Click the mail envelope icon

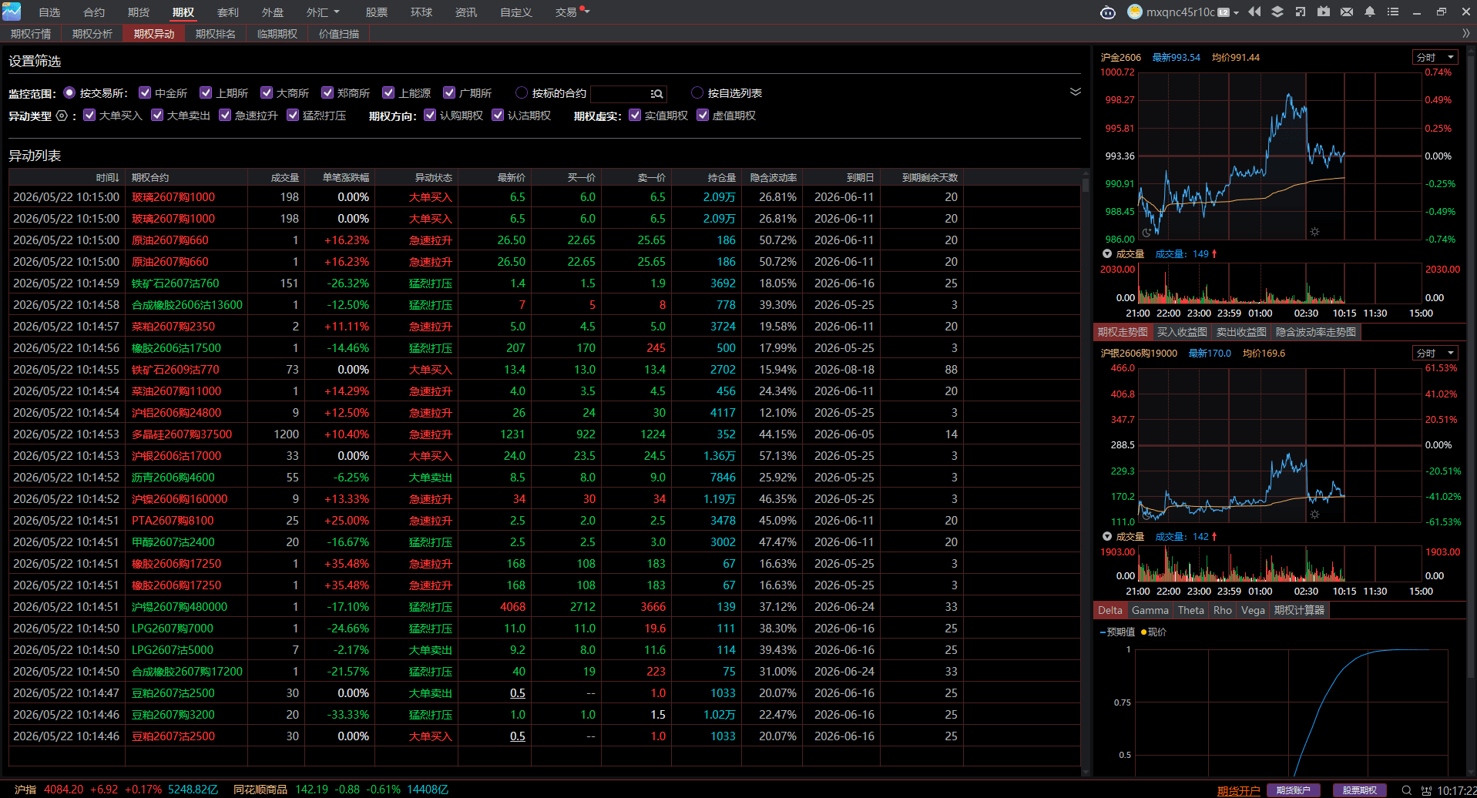(x=1347, y=12)
